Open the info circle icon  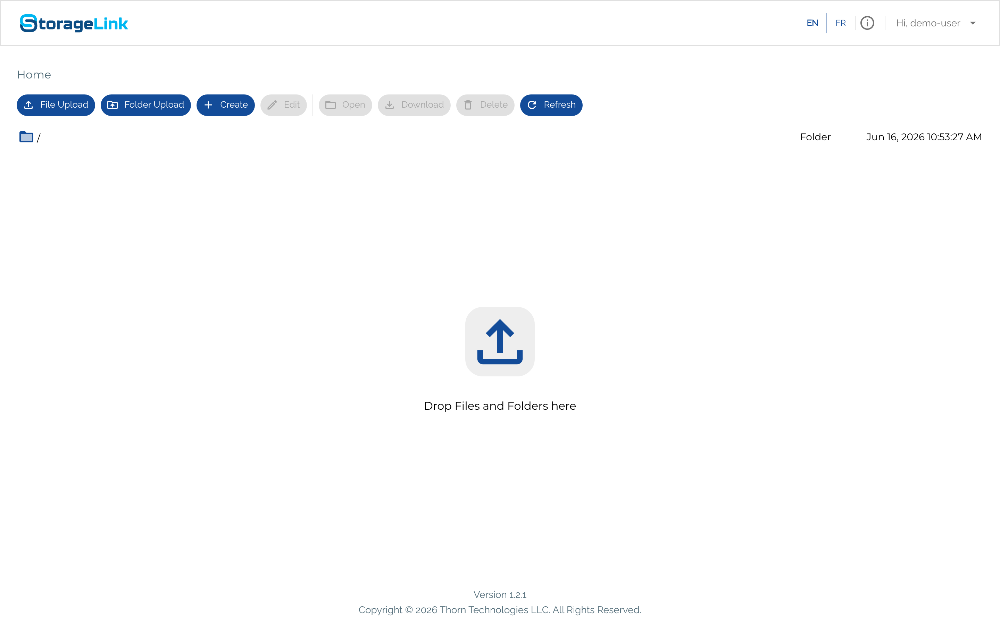click(x=867, y=23)
